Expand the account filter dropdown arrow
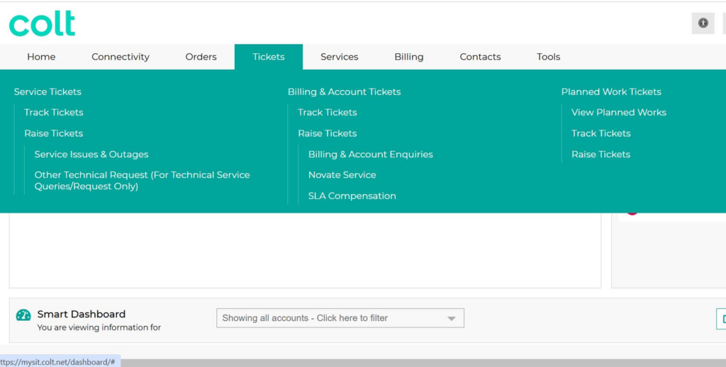The width and height of the screenshot is (726, 367). pyautogui.click(x=451, y=319)
